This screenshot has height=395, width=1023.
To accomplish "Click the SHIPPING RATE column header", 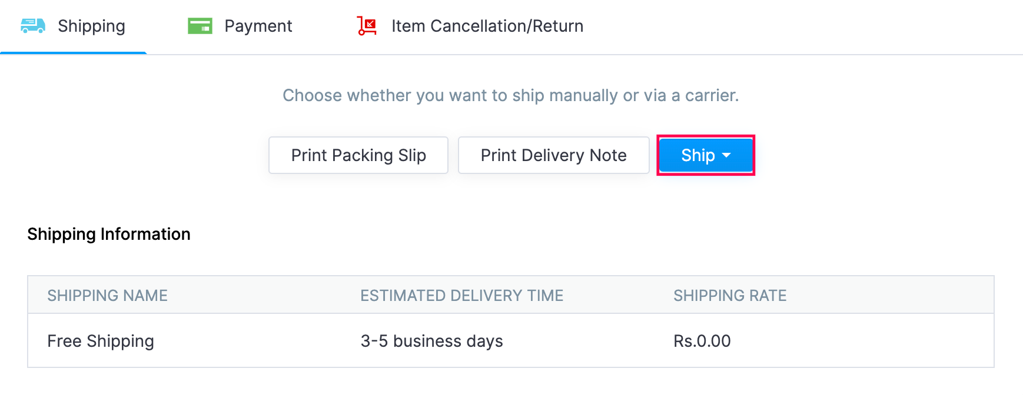I will click(x=730, y=296).
